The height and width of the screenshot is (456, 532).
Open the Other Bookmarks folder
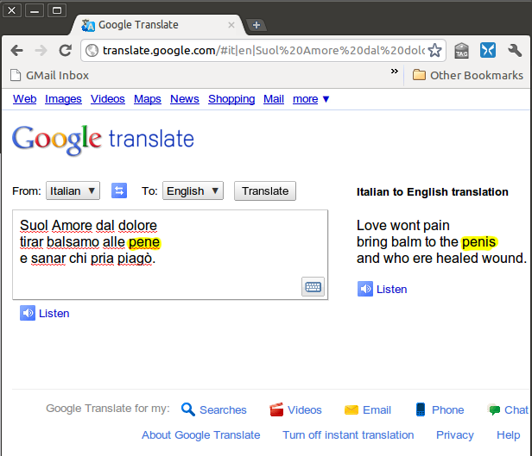click(x=468, y=75)
